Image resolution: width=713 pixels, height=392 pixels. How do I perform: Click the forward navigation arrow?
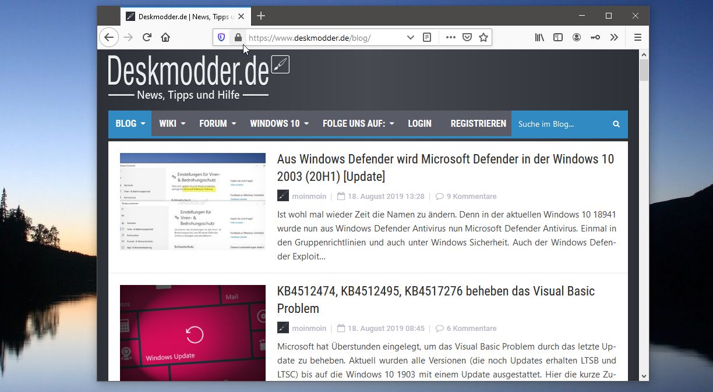(x=128, y=37)
